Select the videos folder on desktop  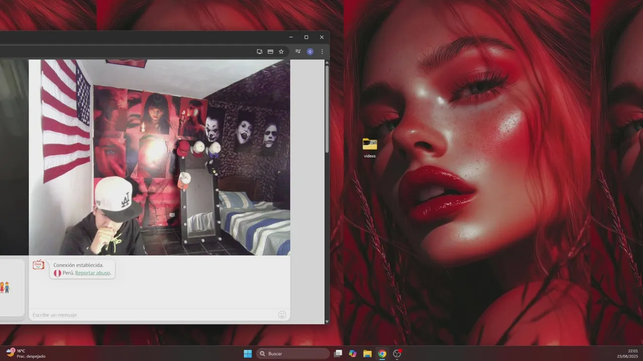[x=370, y=148]
